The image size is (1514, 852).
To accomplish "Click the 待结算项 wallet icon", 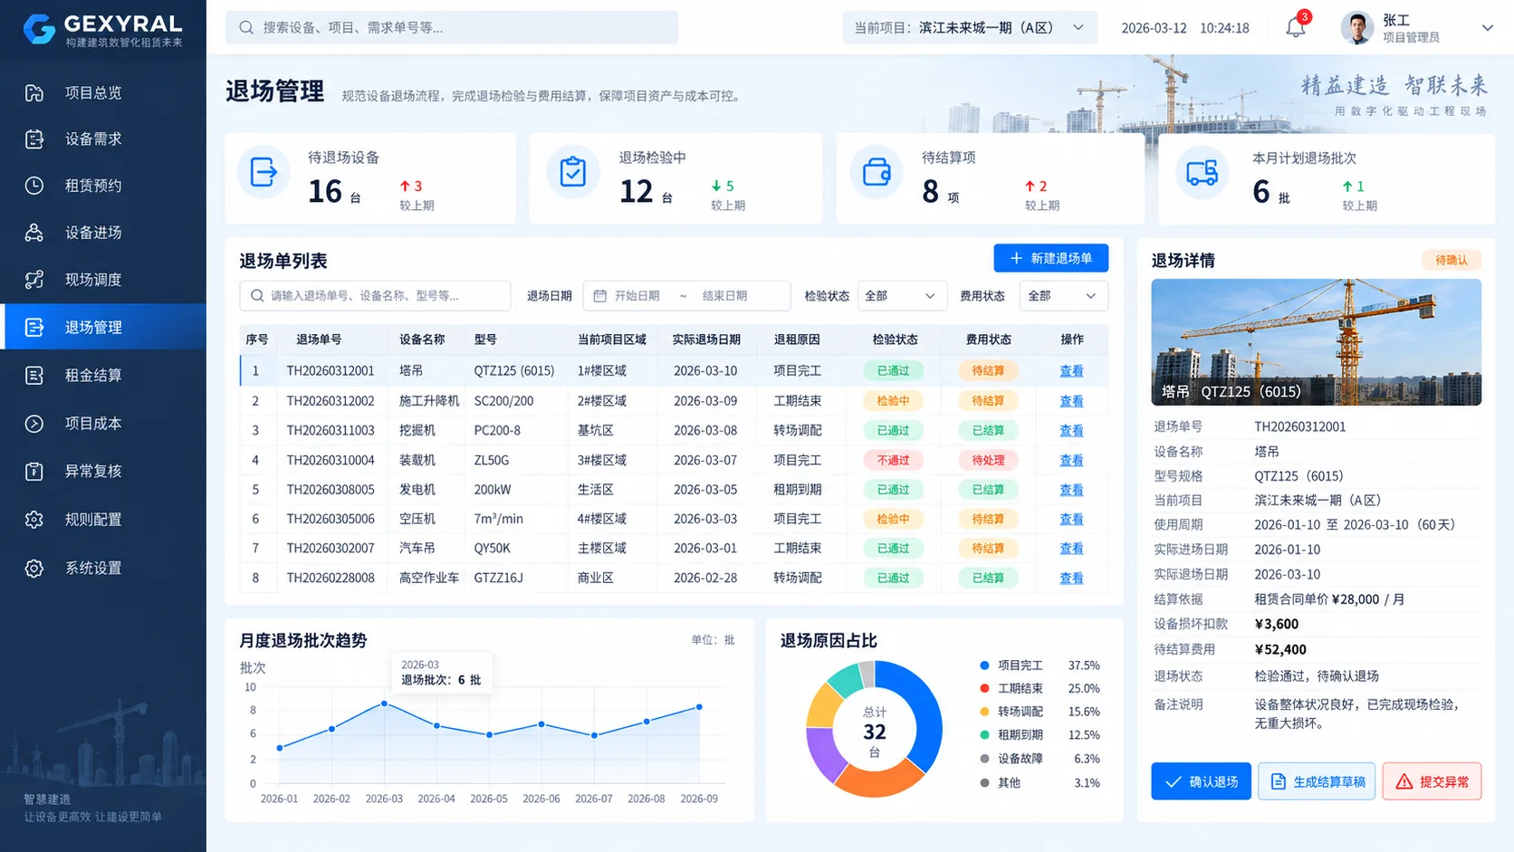I will 877,172.
